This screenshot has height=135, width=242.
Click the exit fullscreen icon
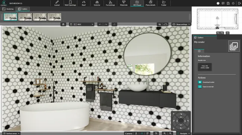[233, 3]
